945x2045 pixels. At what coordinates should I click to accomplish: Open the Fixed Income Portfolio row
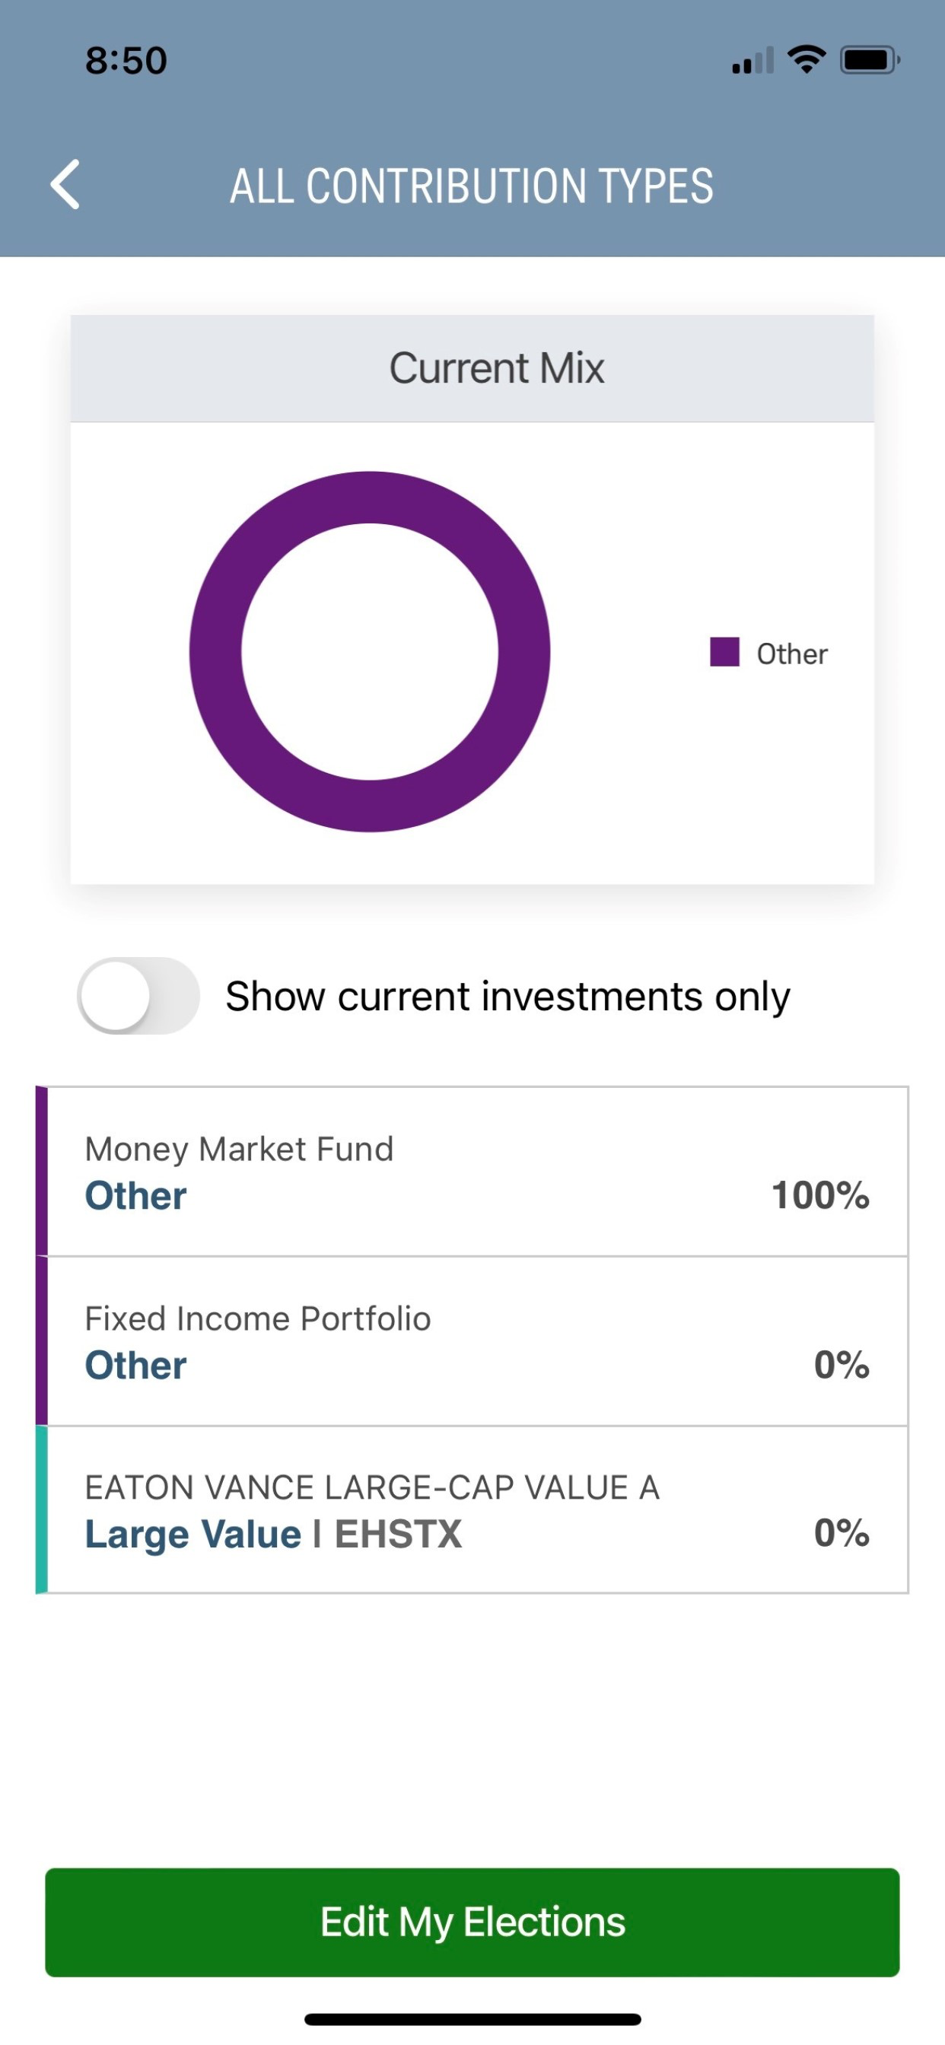[473, 1341]
